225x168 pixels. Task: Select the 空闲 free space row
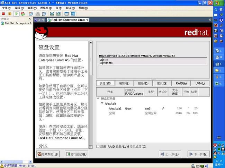153,113
